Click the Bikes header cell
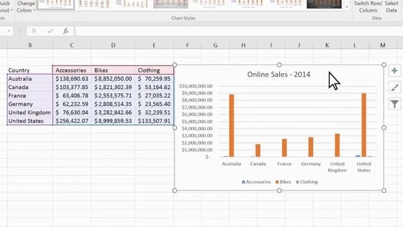 113,70
